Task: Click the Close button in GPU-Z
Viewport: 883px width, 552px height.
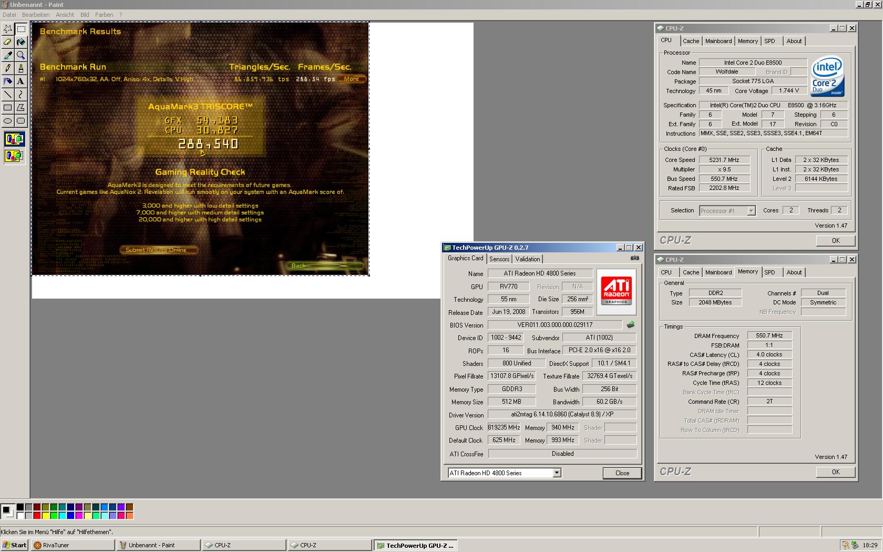Action: (622, 473)
